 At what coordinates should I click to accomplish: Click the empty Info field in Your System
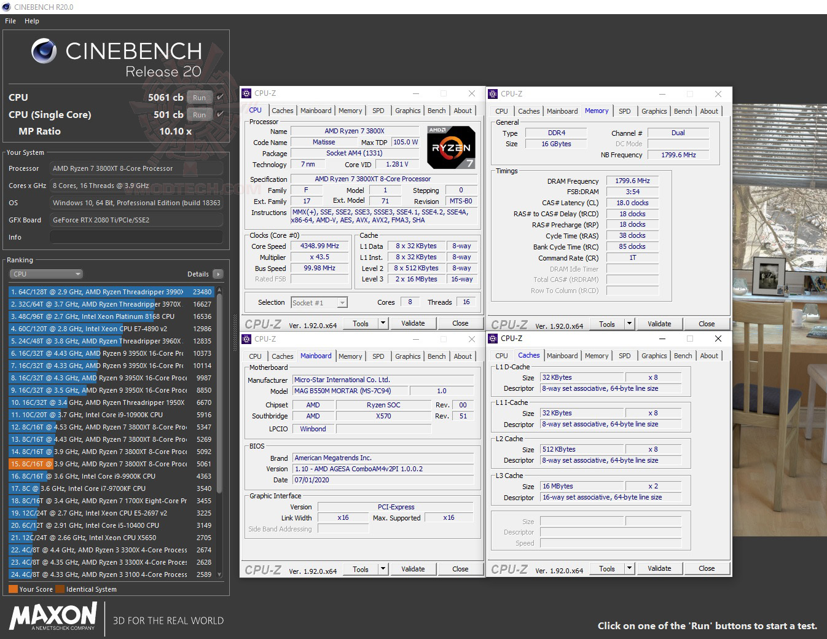[136, 237]
